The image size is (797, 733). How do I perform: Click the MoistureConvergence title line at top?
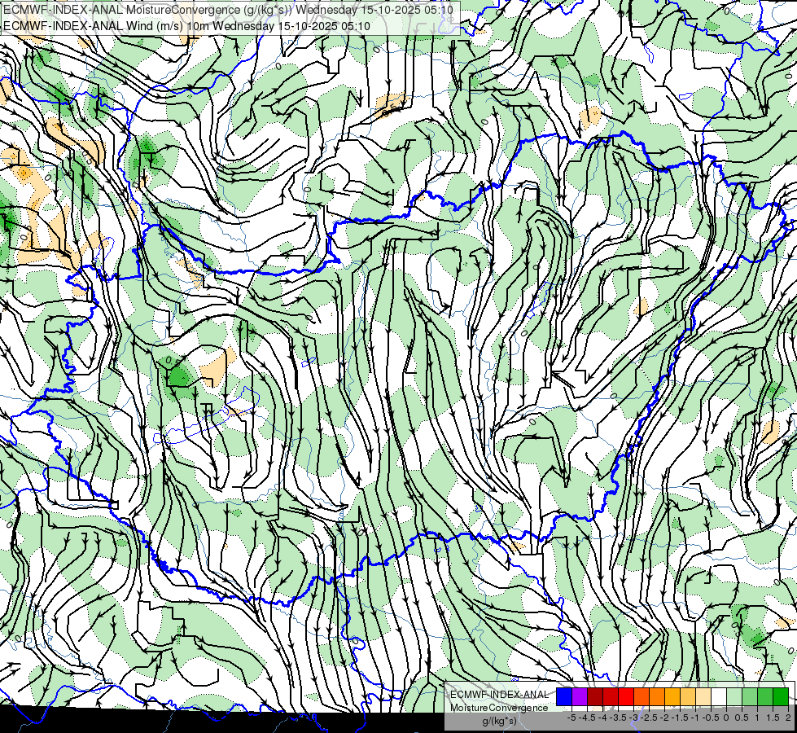[228, 10]
